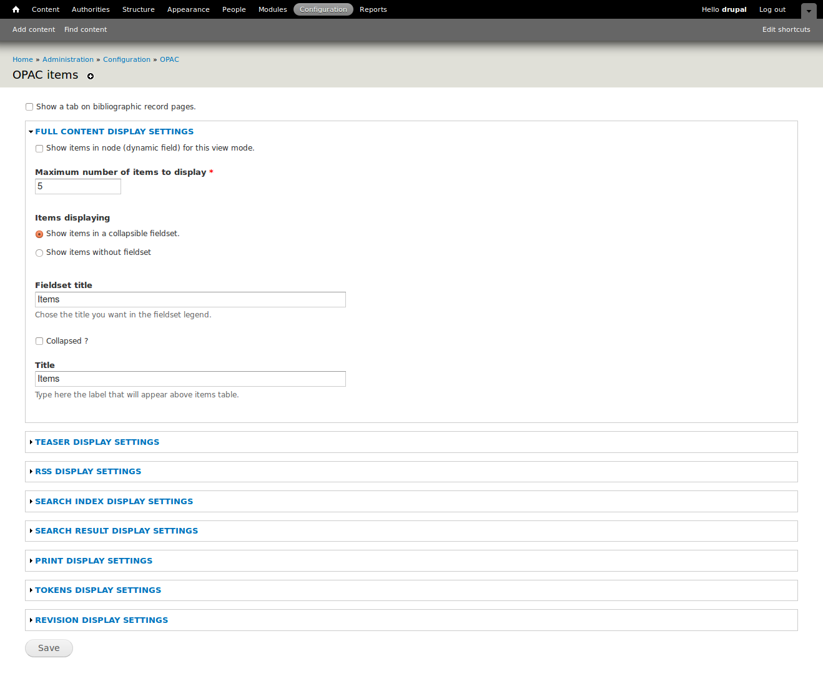Follow the Configuration breadcrumb link

(127, 60)
